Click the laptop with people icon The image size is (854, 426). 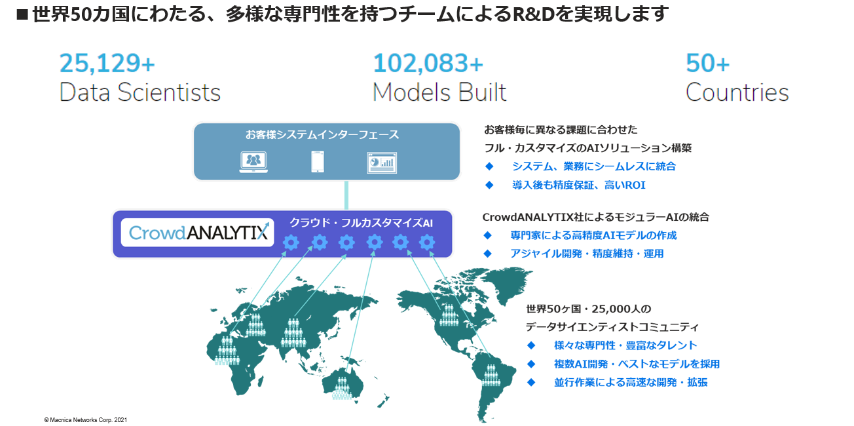click(x=253, y=162)
